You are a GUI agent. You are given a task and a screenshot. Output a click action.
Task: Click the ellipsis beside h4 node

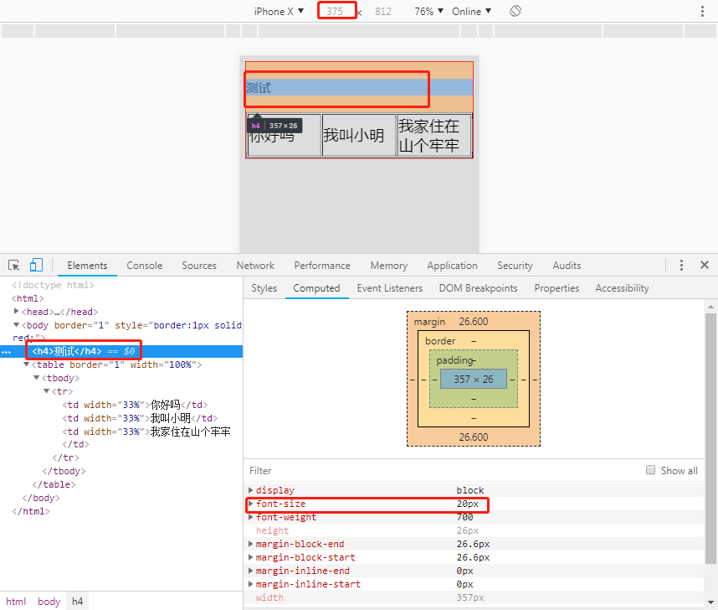tap(7, 352)
